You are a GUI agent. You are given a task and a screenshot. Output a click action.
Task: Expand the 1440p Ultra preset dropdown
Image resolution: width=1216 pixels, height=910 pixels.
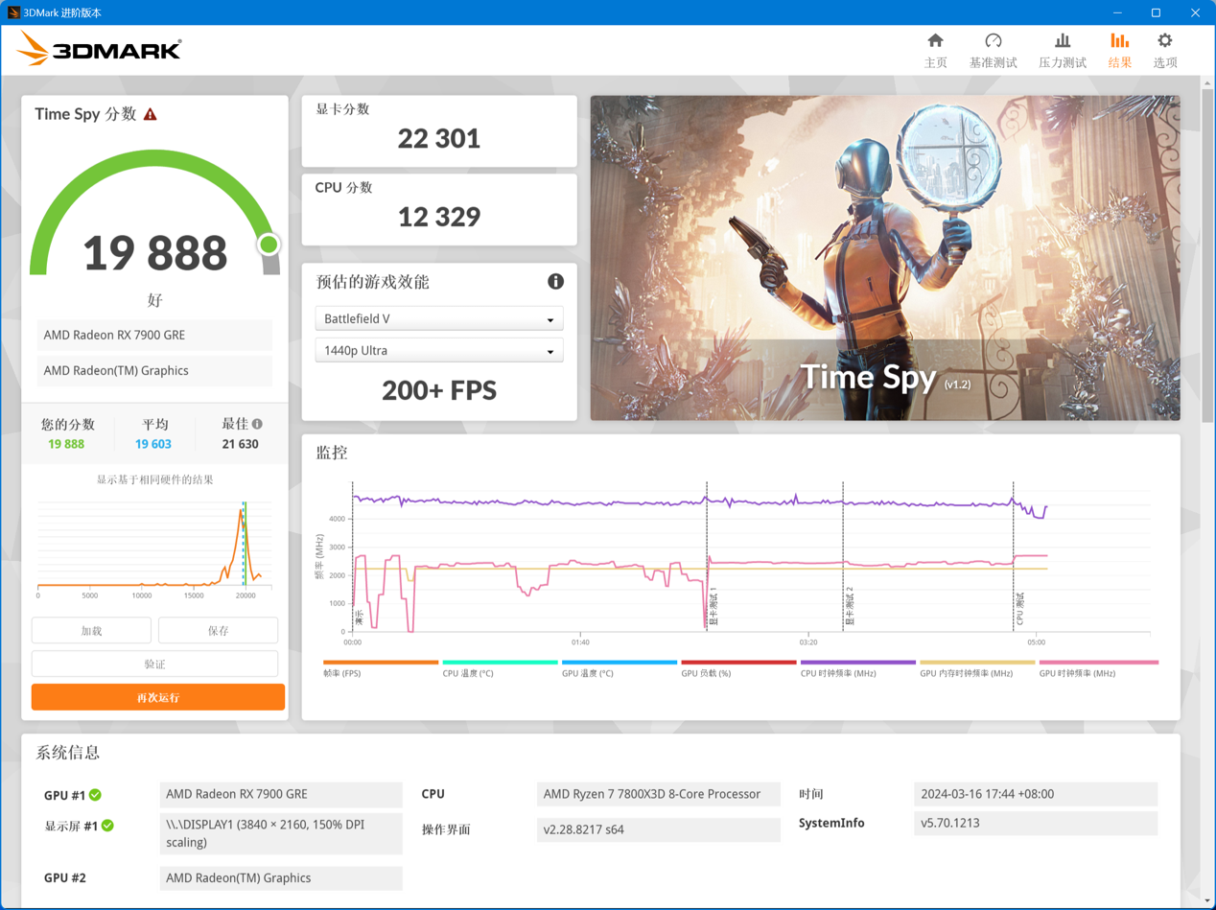438,351
